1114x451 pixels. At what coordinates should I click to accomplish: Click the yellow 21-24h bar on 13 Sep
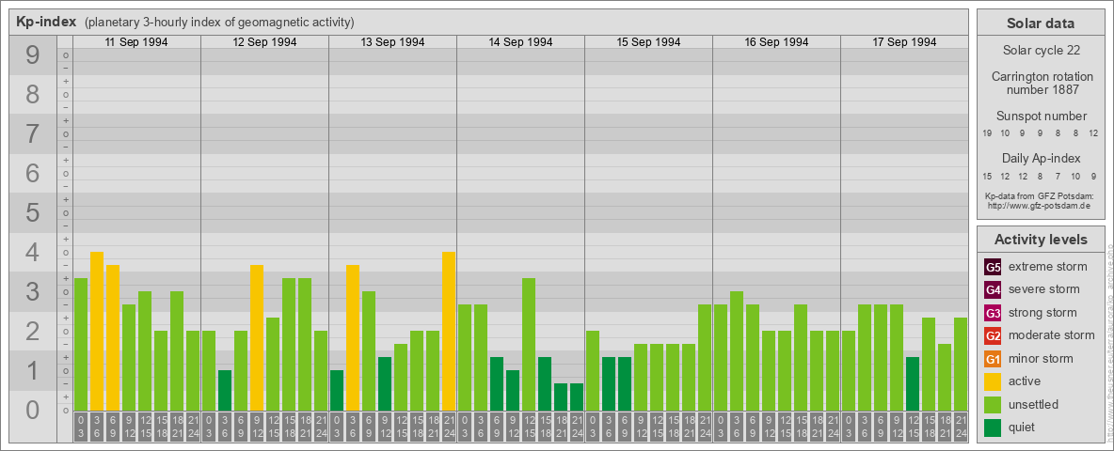tap(448, 331)
